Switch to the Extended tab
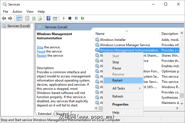Screen dimensions: 185x123 [45, 114]
